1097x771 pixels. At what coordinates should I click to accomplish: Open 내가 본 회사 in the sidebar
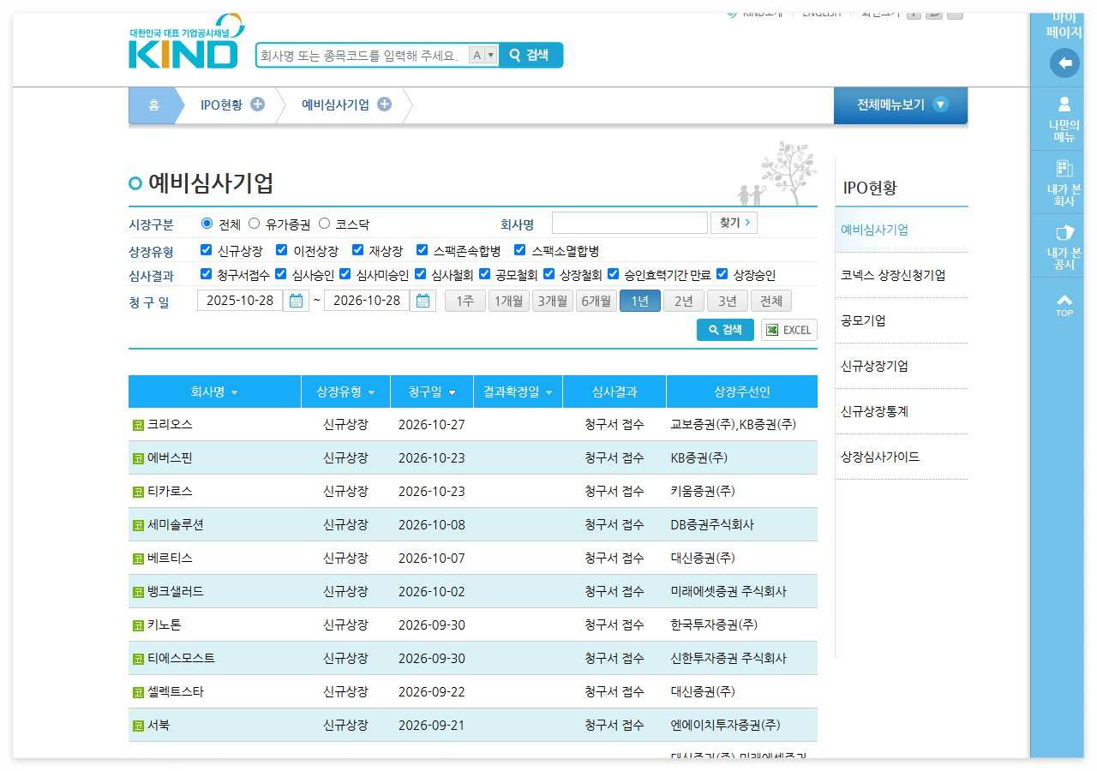[x=1064, y=182]
